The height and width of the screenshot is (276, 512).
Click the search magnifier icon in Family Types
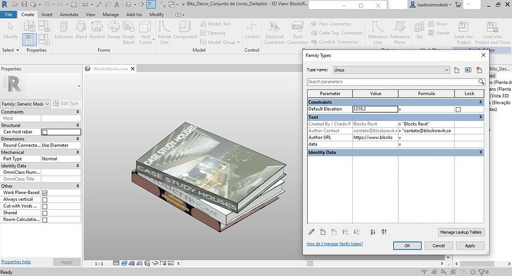pos(481,81)
